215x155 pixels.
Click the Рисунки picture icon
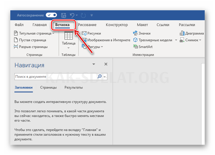(84, 33)
